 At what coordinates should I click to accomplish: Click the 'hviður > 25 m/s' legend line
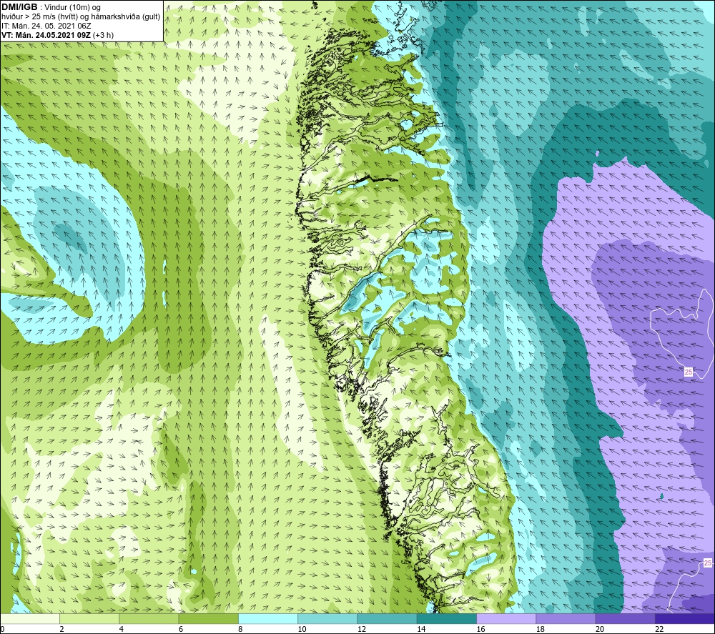(x=81, y=17)
